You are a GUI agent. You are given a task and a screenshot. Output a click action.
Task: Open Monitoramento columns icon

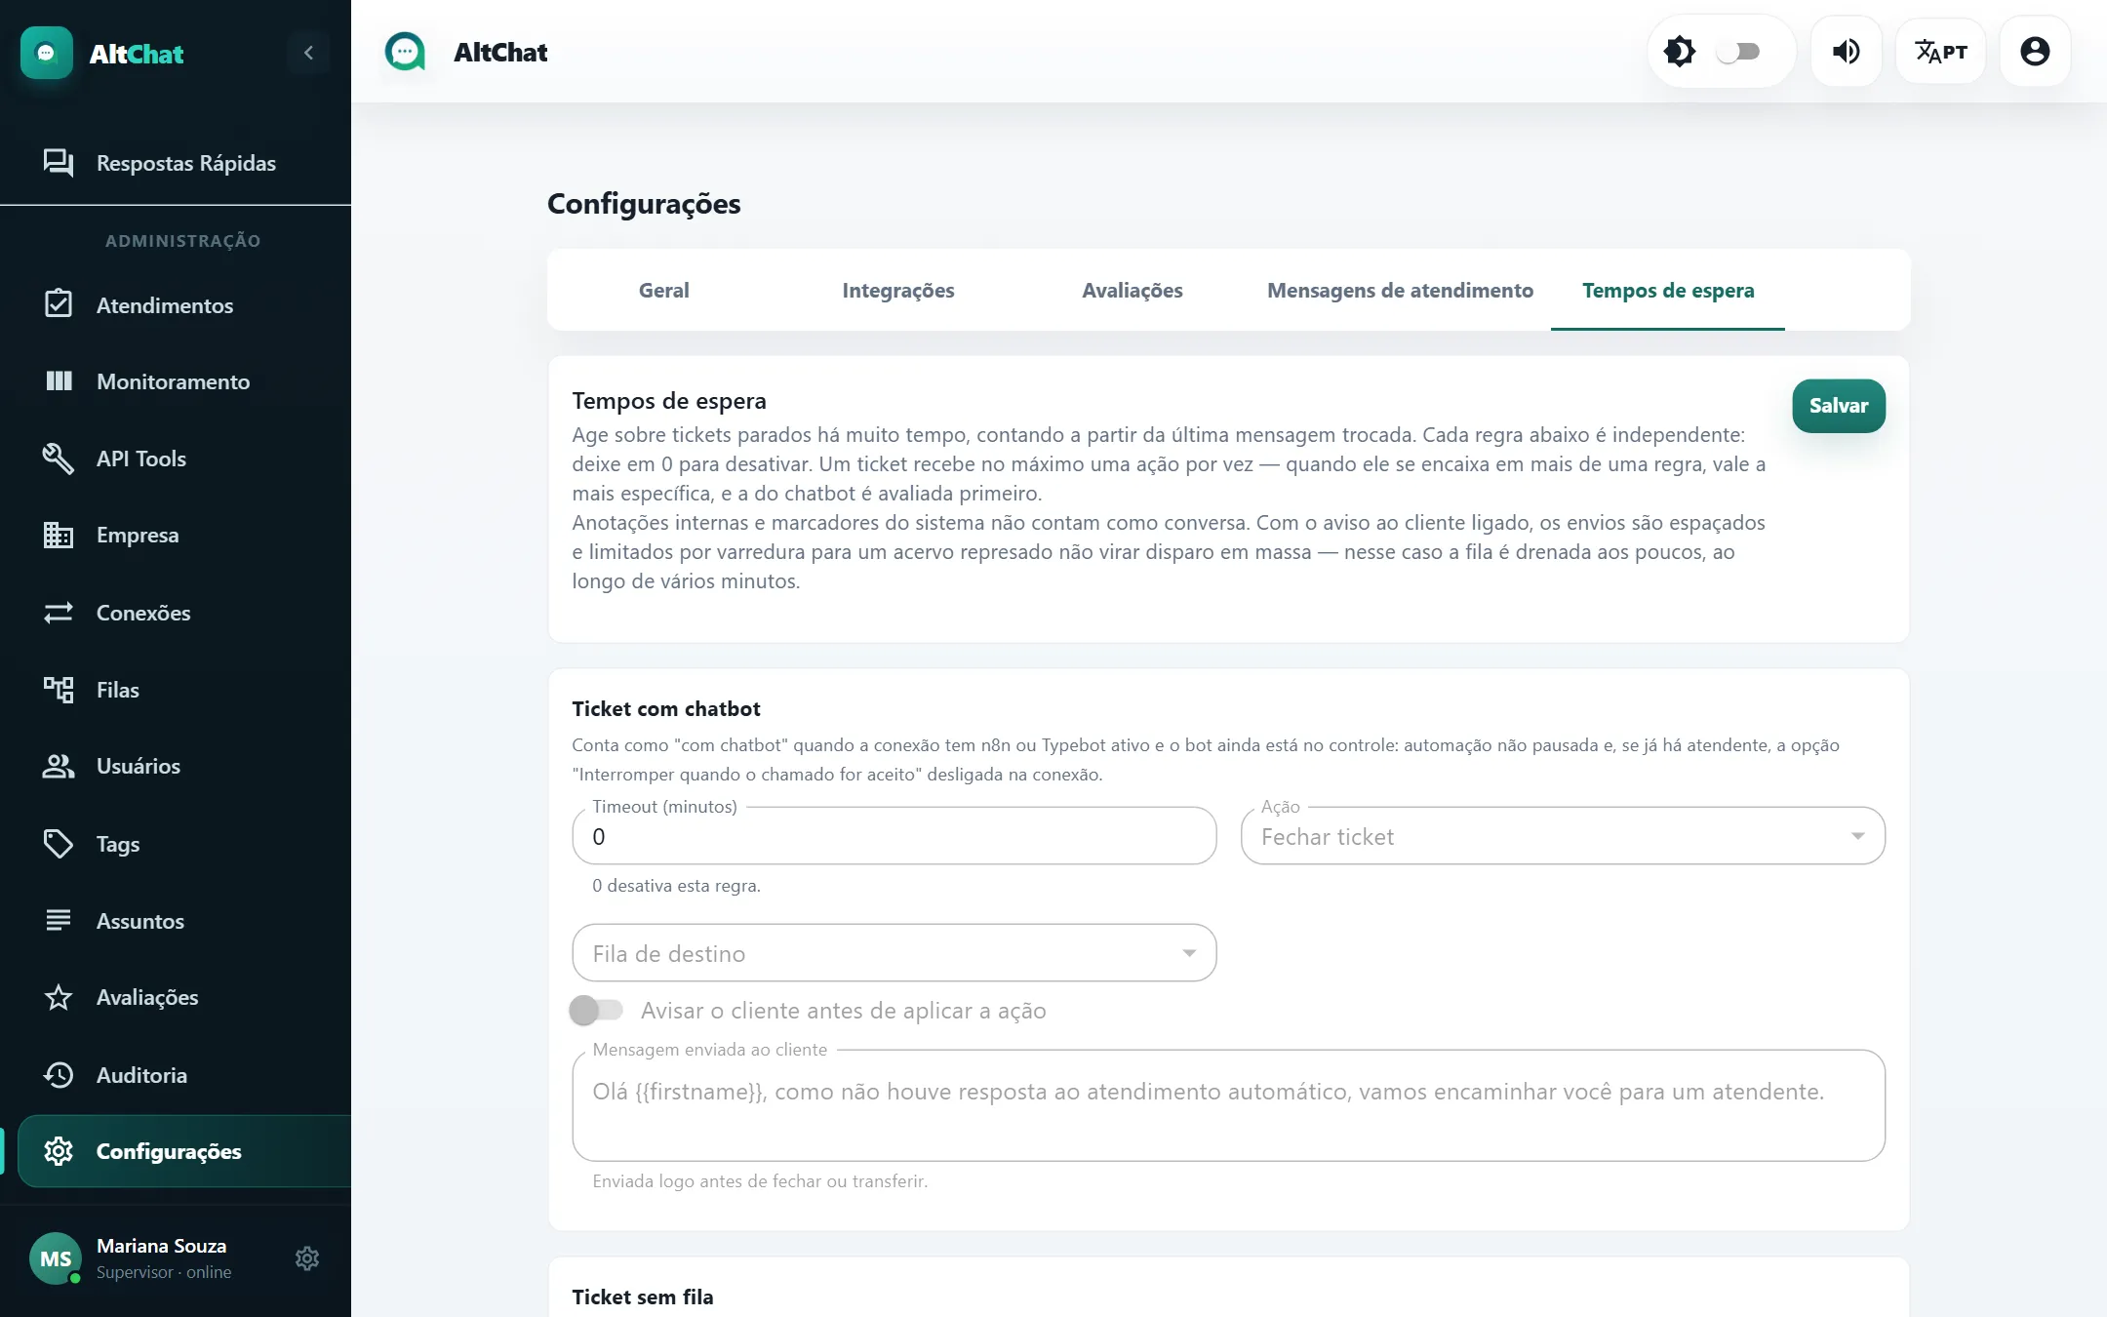click(59, 381)
